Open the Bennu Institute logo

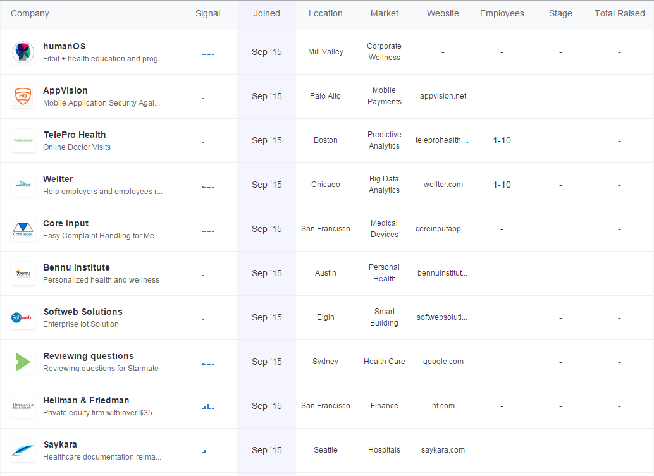[x=23, y=273]
